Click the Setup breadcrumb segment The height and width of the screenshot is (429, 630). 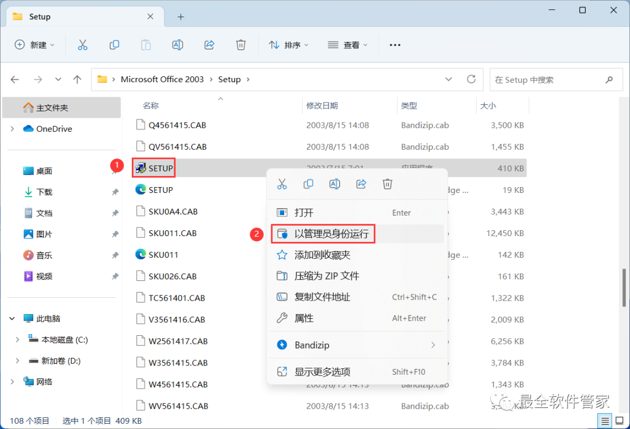click(x=229, y=79)
